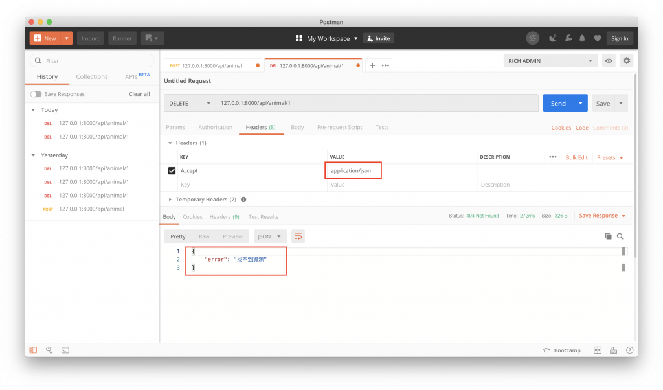Viewport: 663px width, 390px height.
Task: Open Save Response dropdown
Action: (602, 216)
